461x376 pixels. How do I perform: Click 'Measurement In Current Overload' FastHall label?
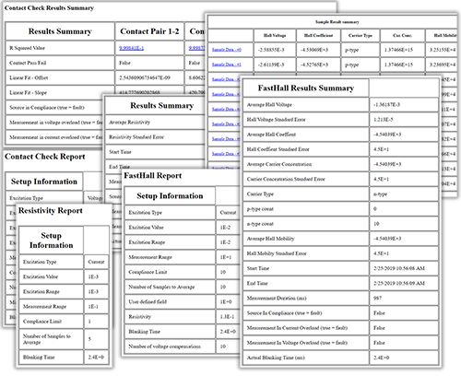297,328
